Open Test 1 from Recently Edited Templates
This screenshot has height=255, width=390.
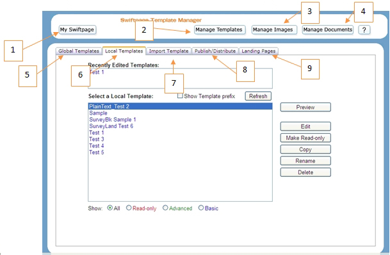tap(97, 72)
